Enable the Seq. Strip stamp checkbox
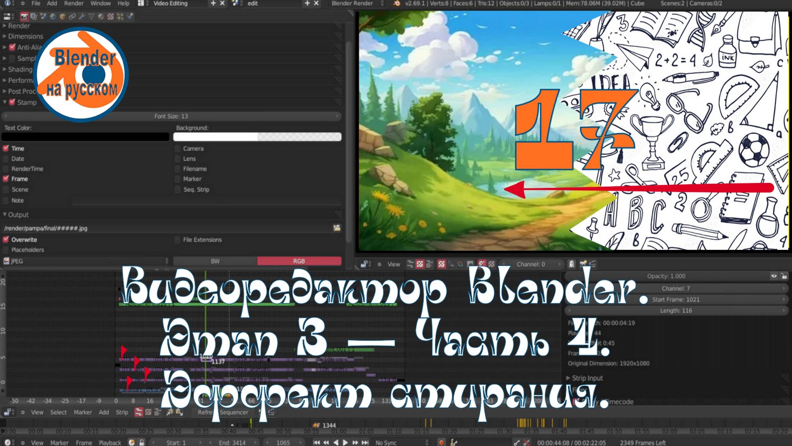Viewport: 792px width, 446px height. (x=177, y=189)
